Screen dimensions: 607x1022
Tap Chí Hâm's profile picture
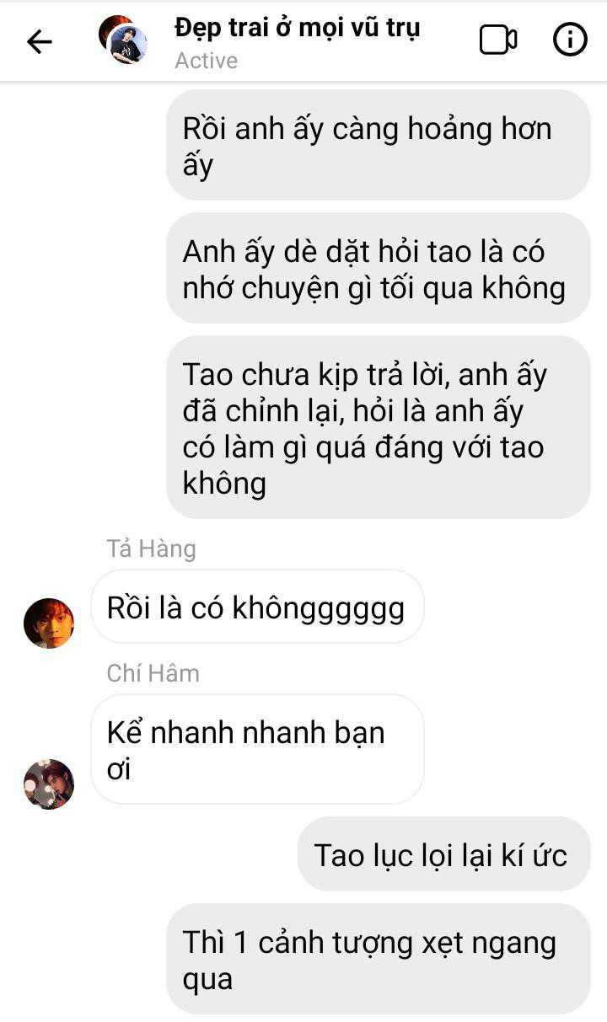point(49,784)
